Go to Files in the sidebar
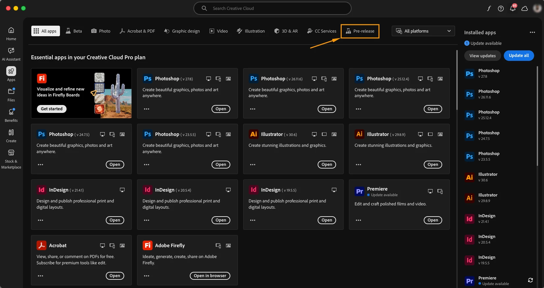544x288 pixels. 11,95
